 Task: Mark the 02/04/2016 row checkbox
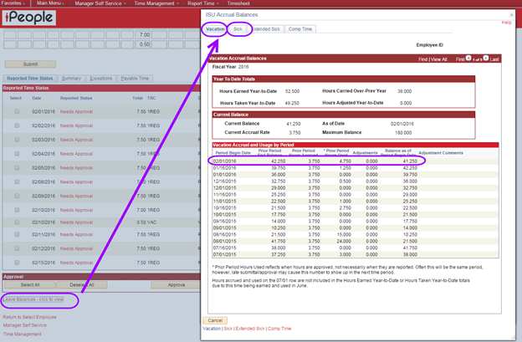pos(17,154)
